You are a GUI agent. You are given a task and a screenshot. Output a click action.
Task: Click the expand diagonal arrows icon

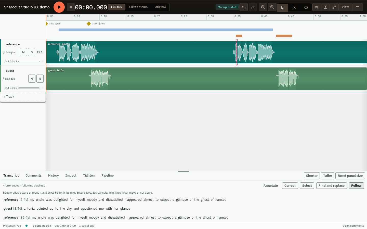[334, 7]
